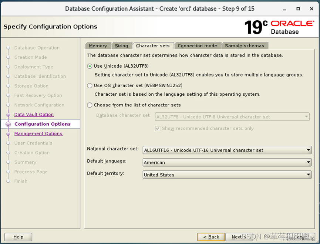The width and height of the screenshot is (320, 244).
Task: Go to Data Vault Option step
Action: point(34,115)
